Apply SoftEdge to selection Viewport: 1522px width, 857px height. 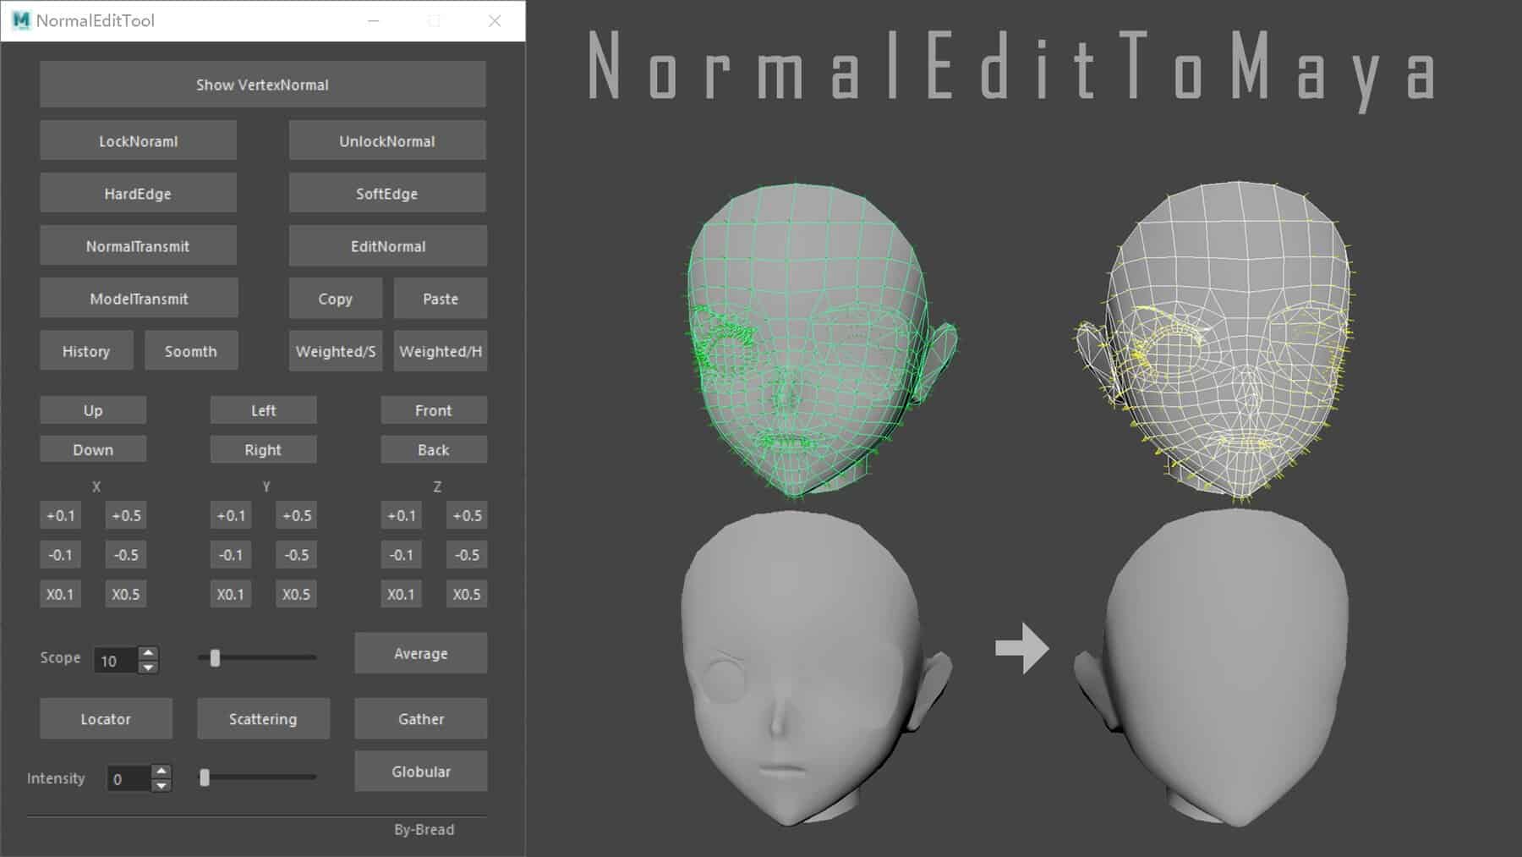click(387, 194)
